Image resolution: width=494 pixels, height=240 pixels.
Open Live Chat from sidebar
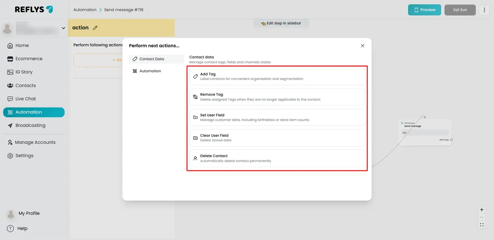pyautogui.click(x=26, y=99)
